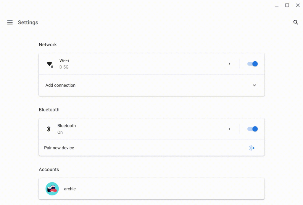The width and height of the screenshot is (303, 205).
Task: Click the search settings magnifier icon
Action: pos(296,22)
